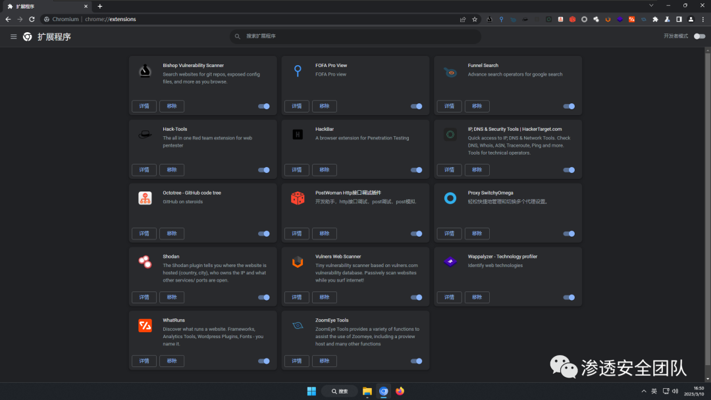Open PostWoman red dice toolbar icon
The image size is (711, 400).
coord(572,20)
